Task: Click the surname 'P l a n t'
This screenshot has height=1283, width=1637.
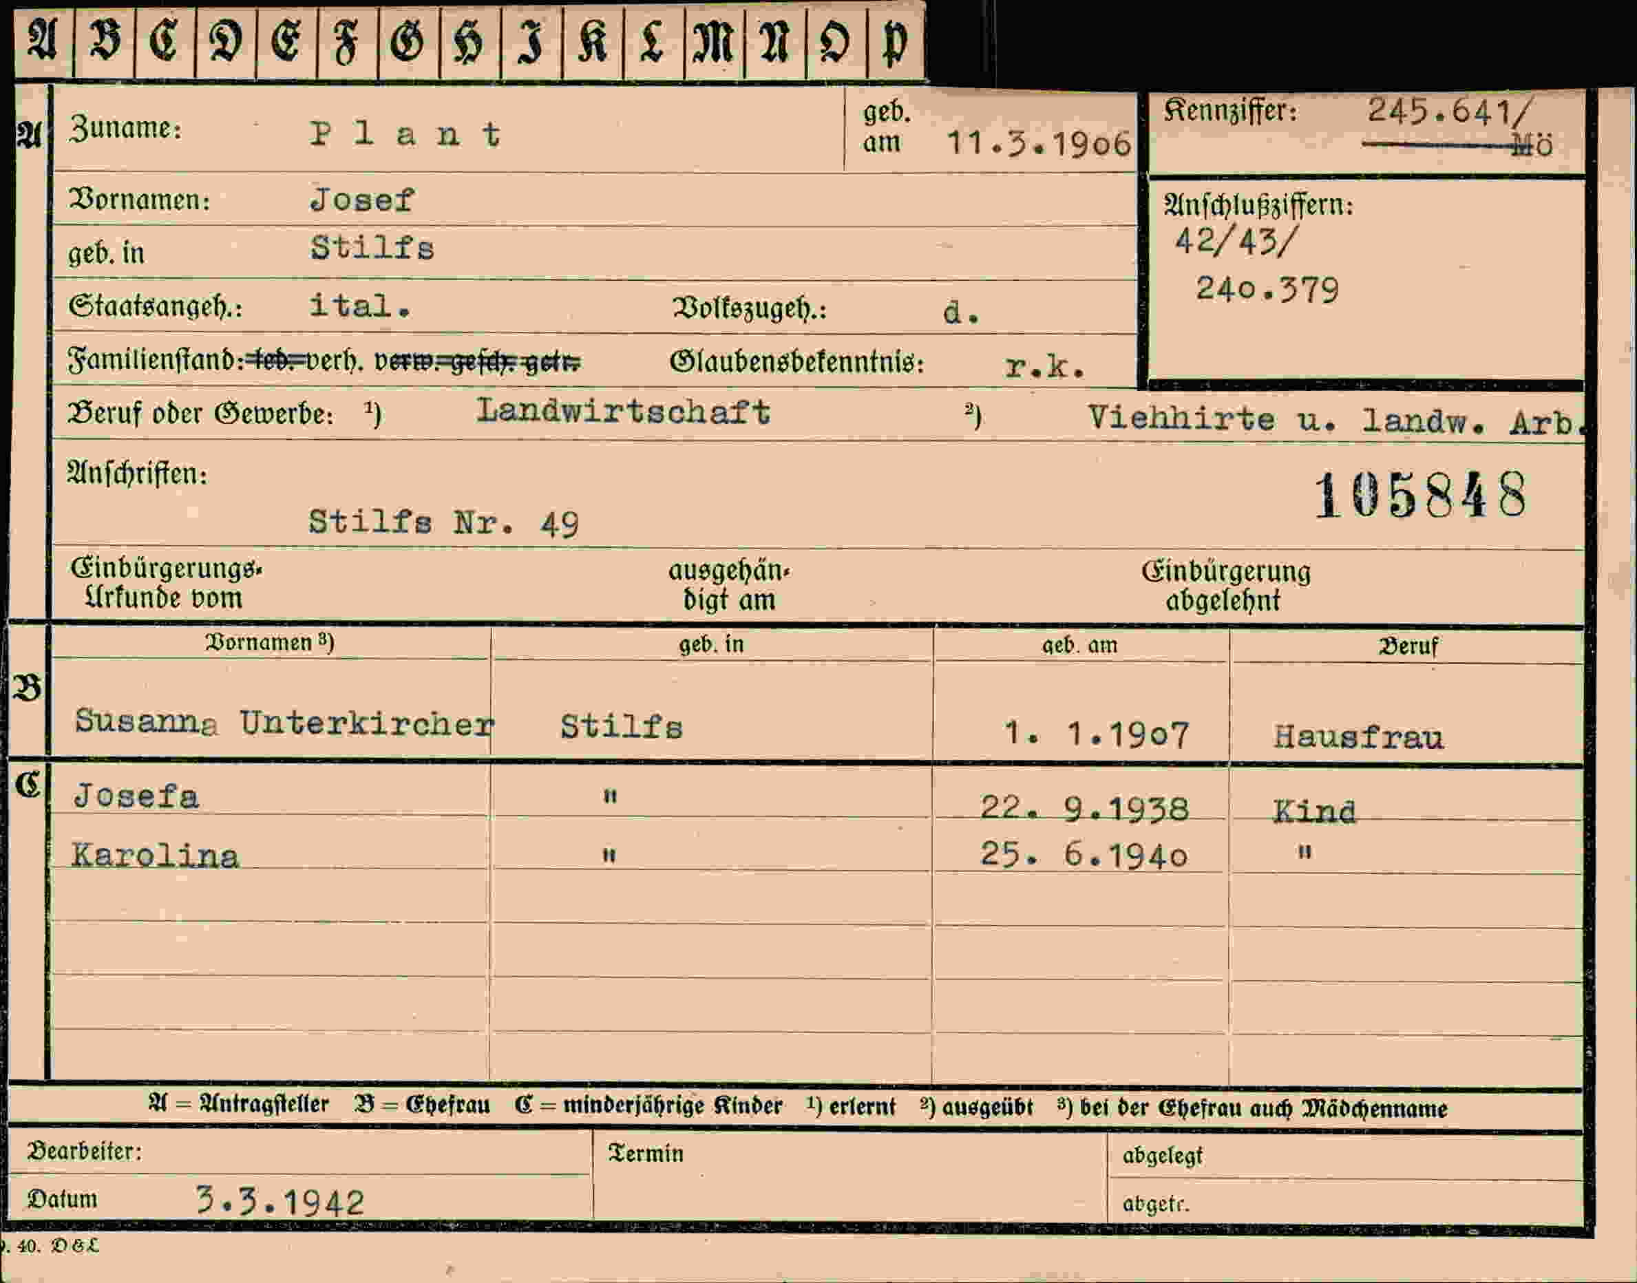Action: click(x=405, y=134)
